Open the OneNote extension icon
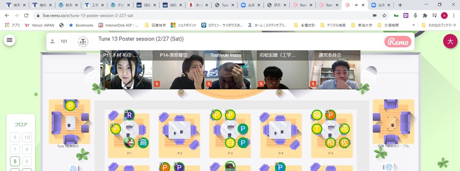The image size is (460, 171). [x=406, y=15]
